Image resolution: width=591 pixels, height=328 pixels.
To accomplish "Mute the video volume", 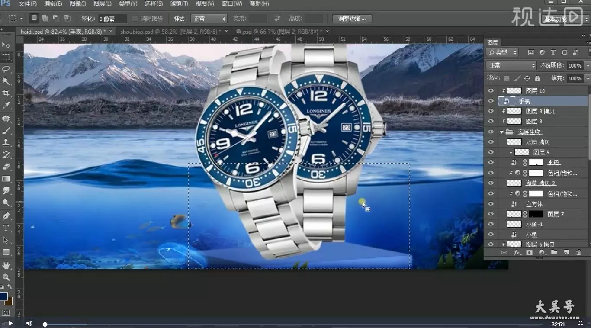I will 29,323.
